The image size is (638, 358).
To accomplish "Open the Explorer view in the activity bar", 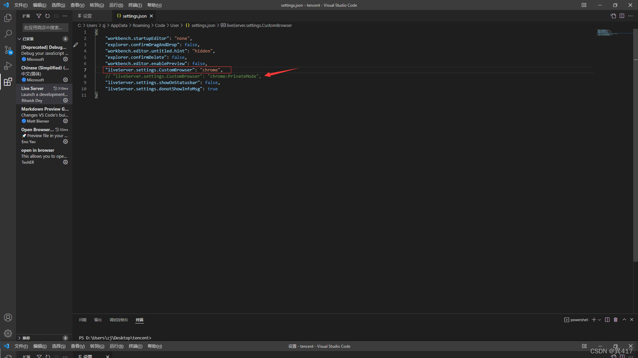I will [x=8, y=18].
